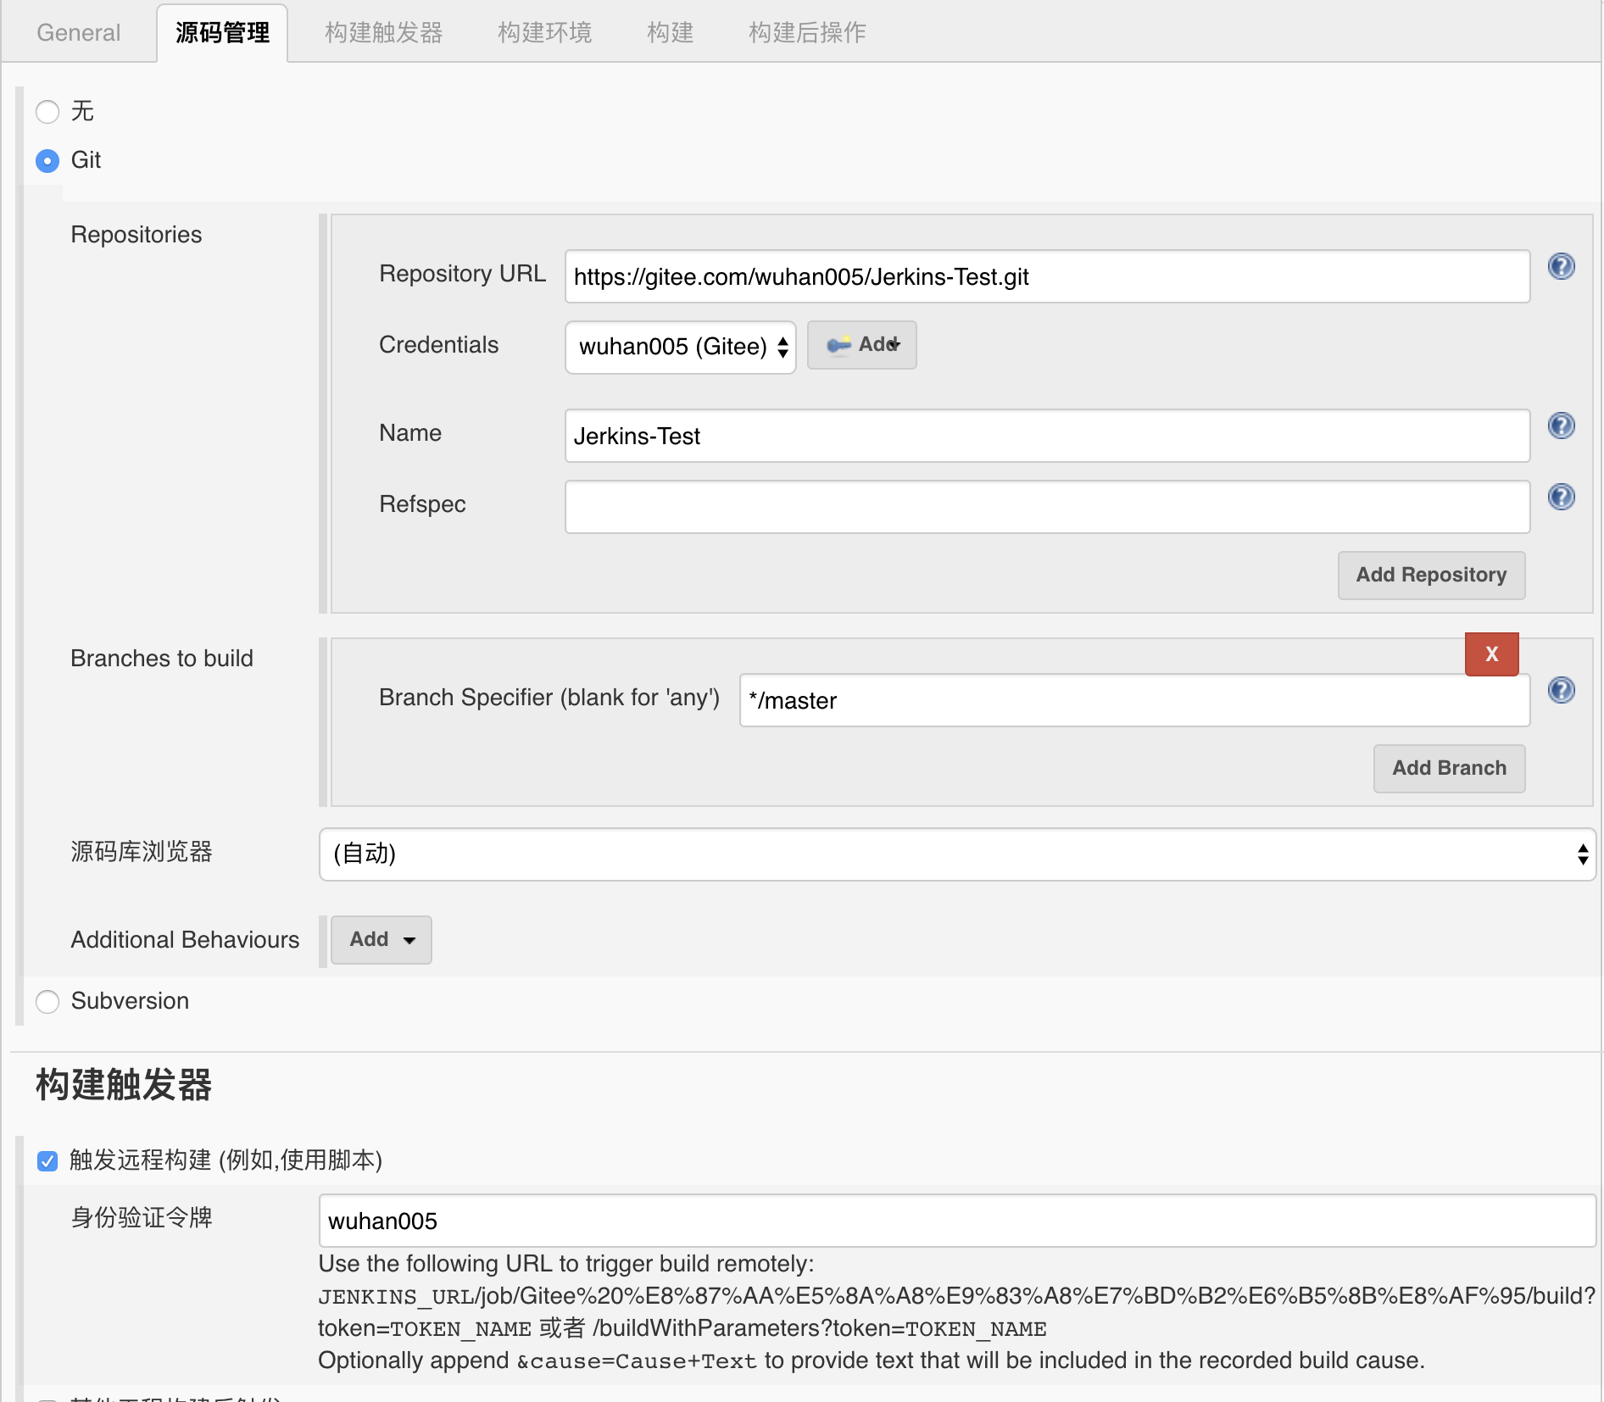Click the Add Branch button
The height and width of the screenshot is (1402, 1604).
click(x=1448, y=769)
